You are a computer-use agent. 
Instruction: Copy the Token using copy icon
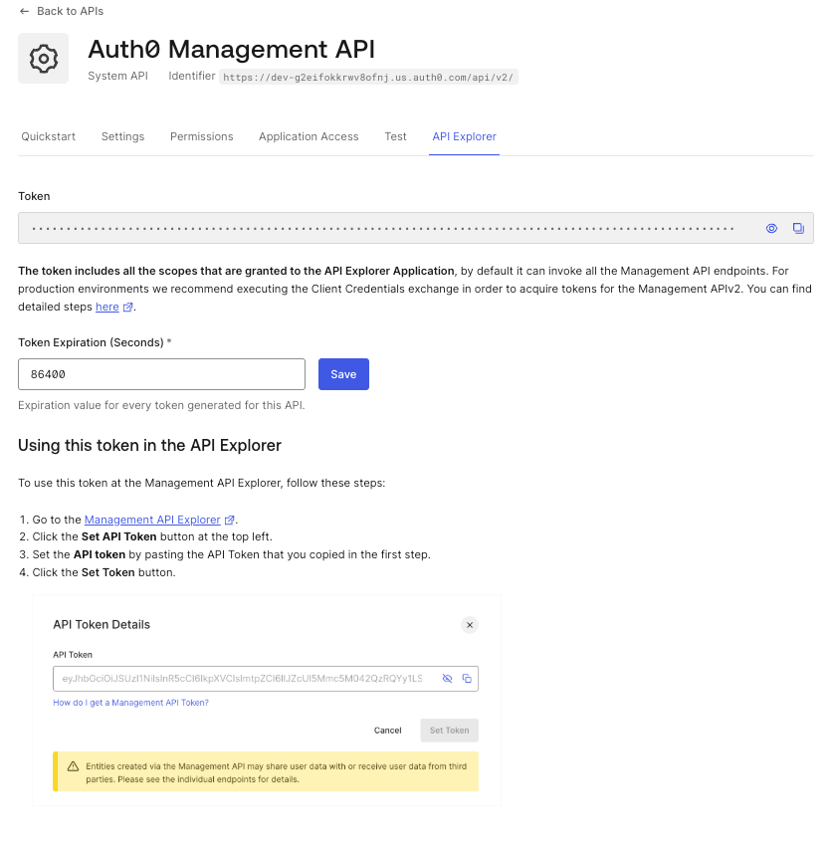(x=798, y=228)
